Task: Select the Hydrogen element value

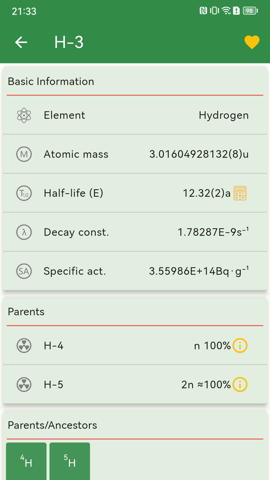Action: click(224, 115)
